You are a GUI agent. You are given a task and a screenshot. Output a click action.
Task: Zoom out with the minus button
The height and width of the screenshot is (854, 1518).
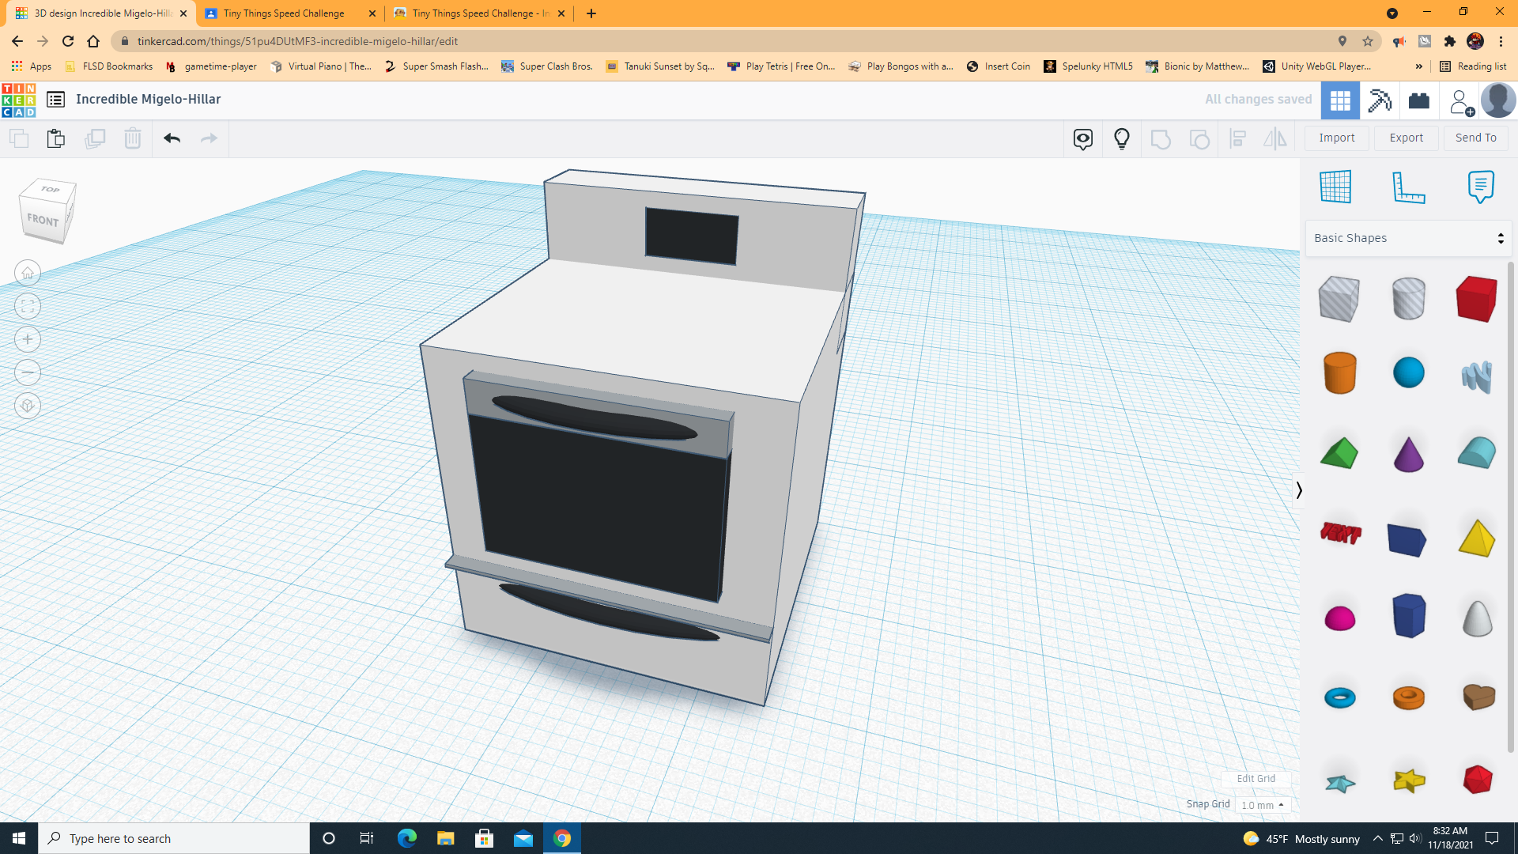pos(28,372)
